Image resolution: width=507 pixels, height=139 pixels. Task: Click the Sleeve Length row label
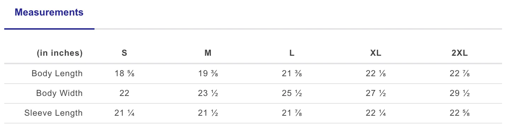click(x=54, y=113)
